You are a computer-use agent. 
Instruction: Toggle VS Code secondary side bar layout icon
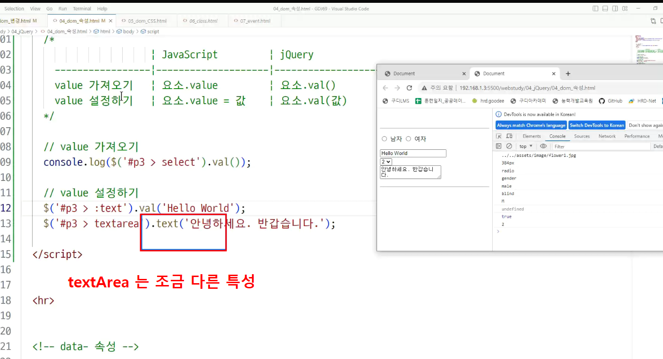615,8
